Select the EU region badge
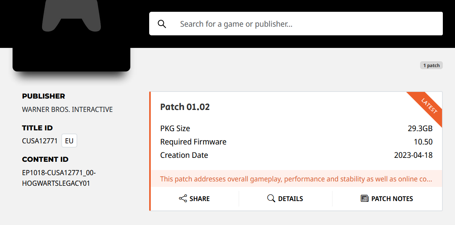 click(x=69, y=141)
